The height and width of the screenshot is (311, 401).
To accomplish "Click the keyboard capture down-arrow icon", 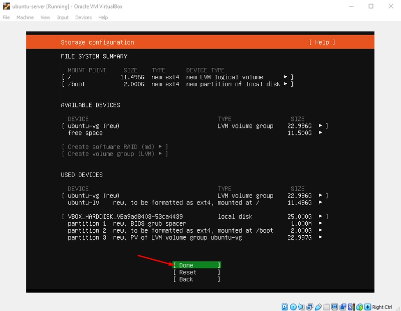I will pos(368,307).
